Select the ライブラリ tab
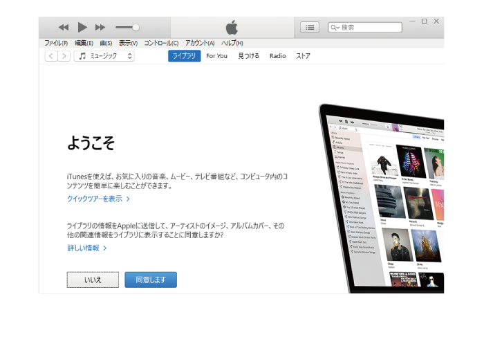 pyautogui.click(x=185, y=56)
